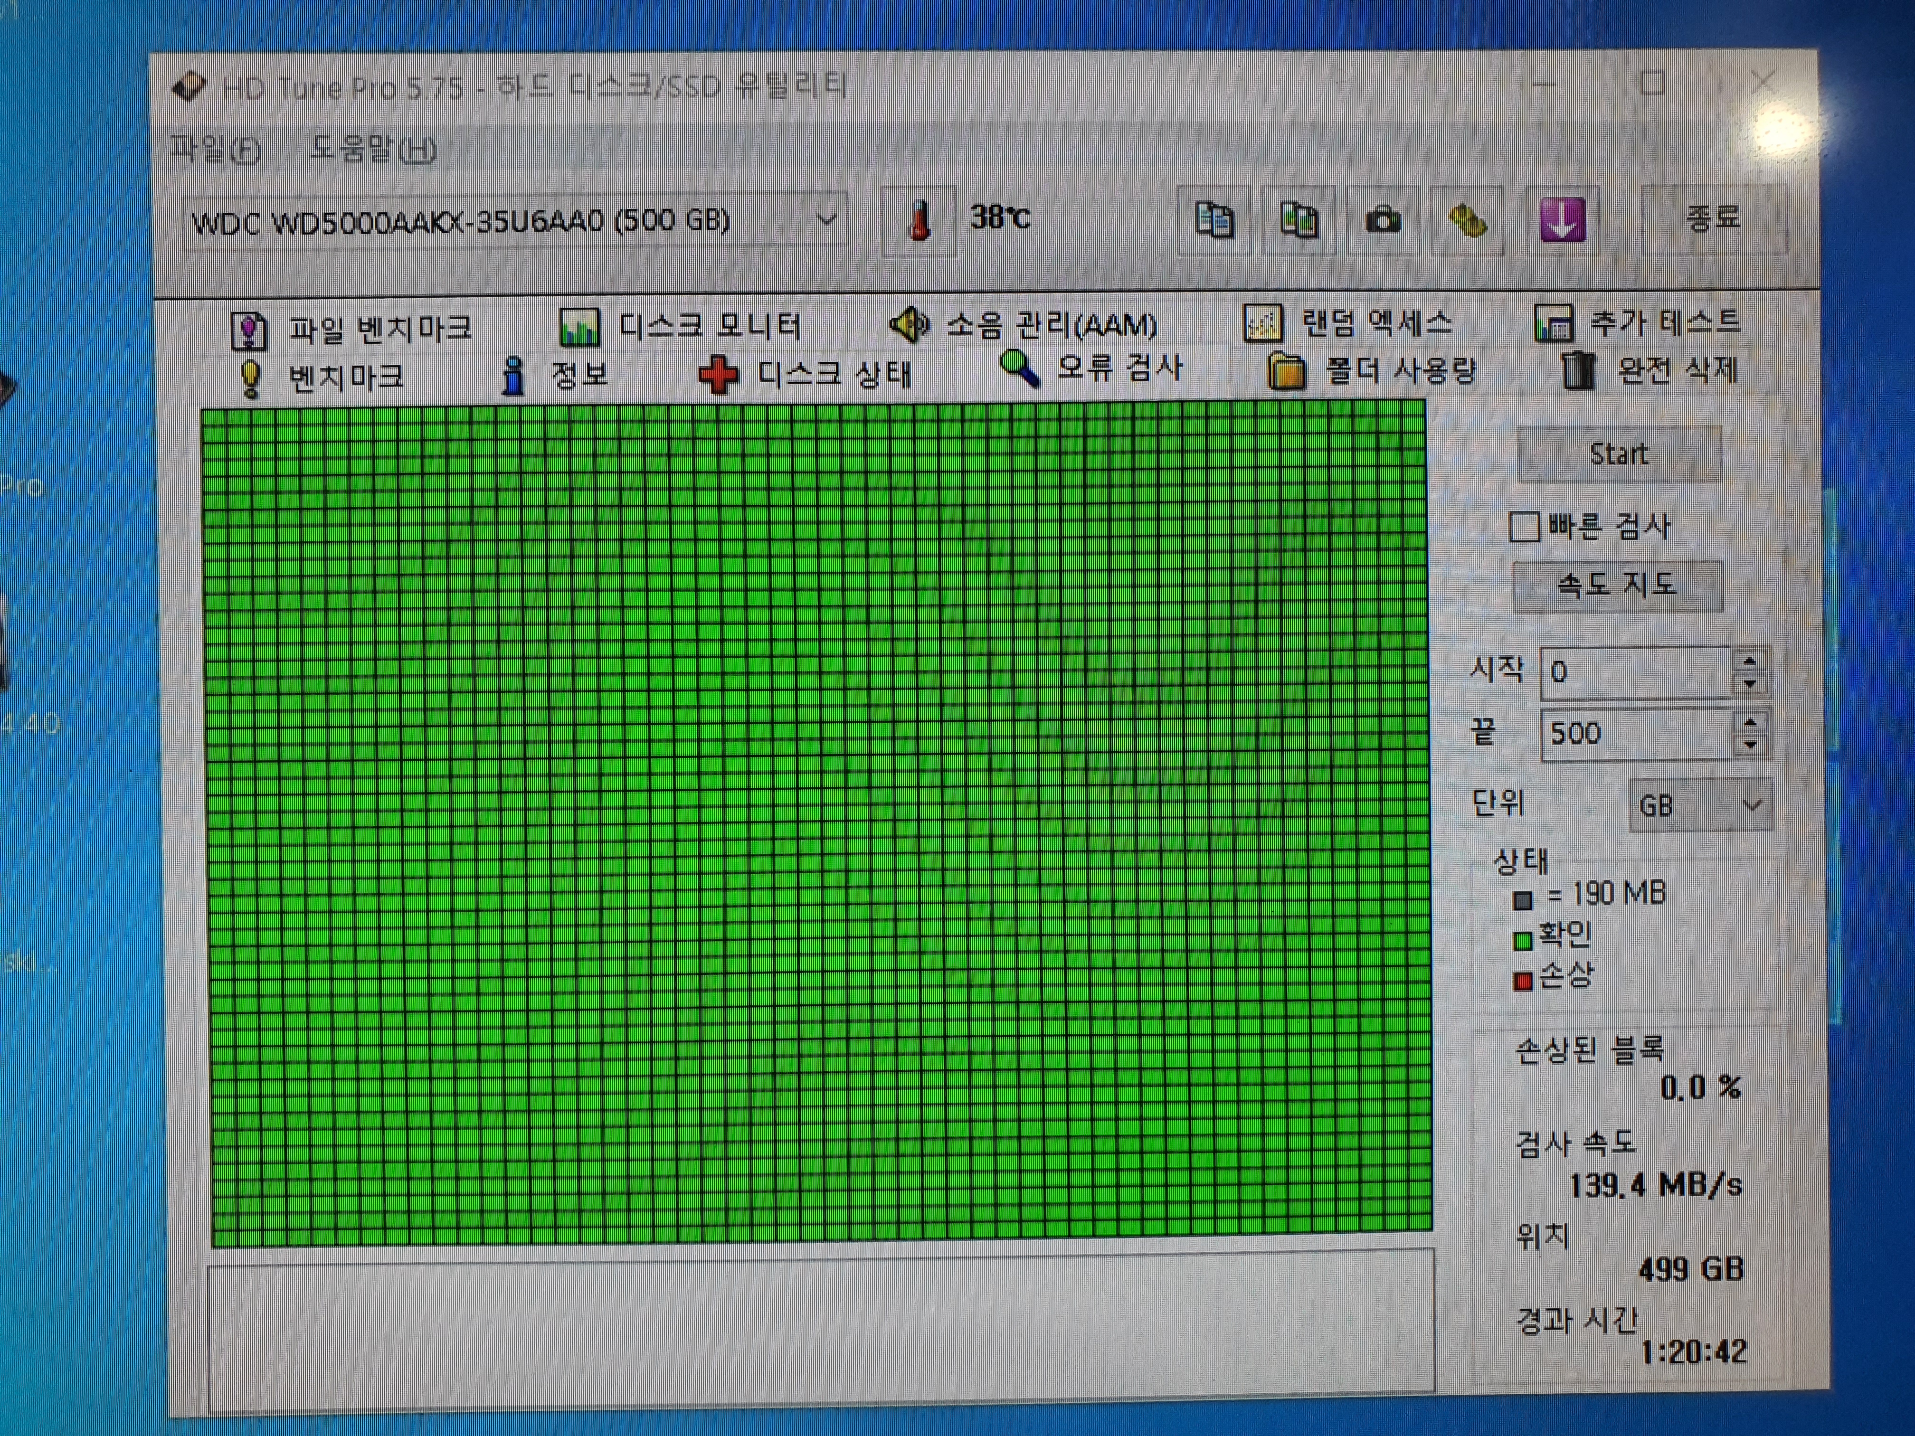Decrease the 시작 value with down arrow
The width and height of the screenshot is (1915, 1436).
click(x=1750, y=685)
